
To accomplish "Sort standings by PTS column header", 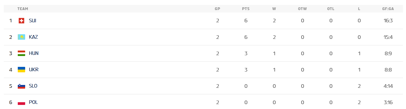I will click(246, 9).
